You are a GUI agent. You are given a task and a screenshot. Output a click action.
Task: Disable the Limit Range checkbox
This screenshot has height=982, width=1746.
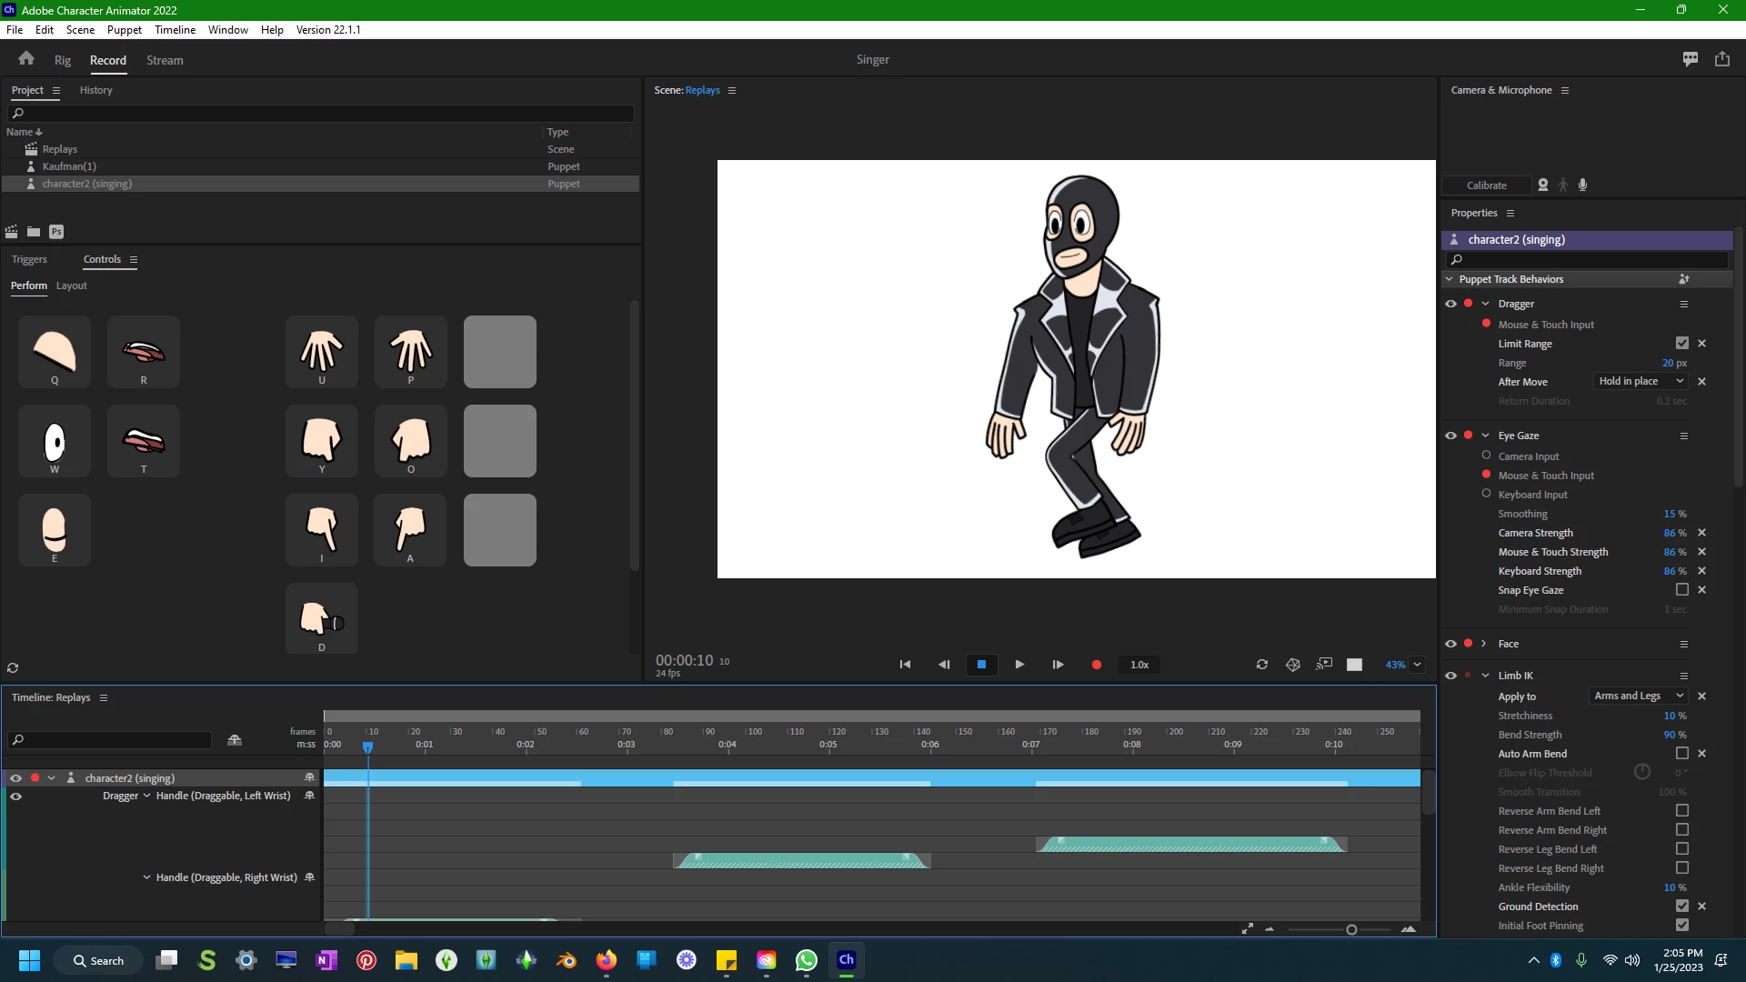[1681, 344]
